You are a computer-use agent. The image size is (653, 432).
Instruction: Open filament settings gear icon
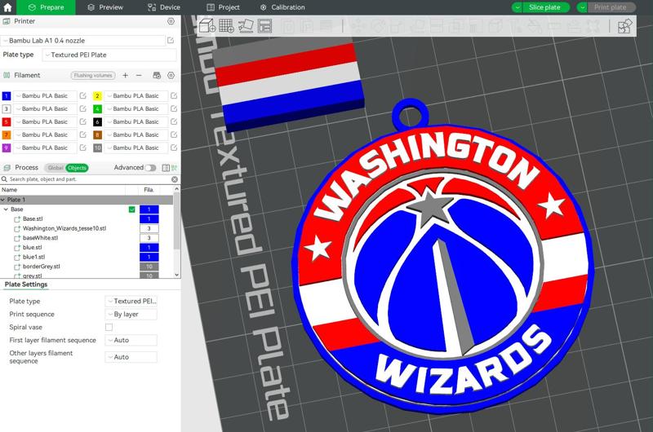click(x=171, y=75)
